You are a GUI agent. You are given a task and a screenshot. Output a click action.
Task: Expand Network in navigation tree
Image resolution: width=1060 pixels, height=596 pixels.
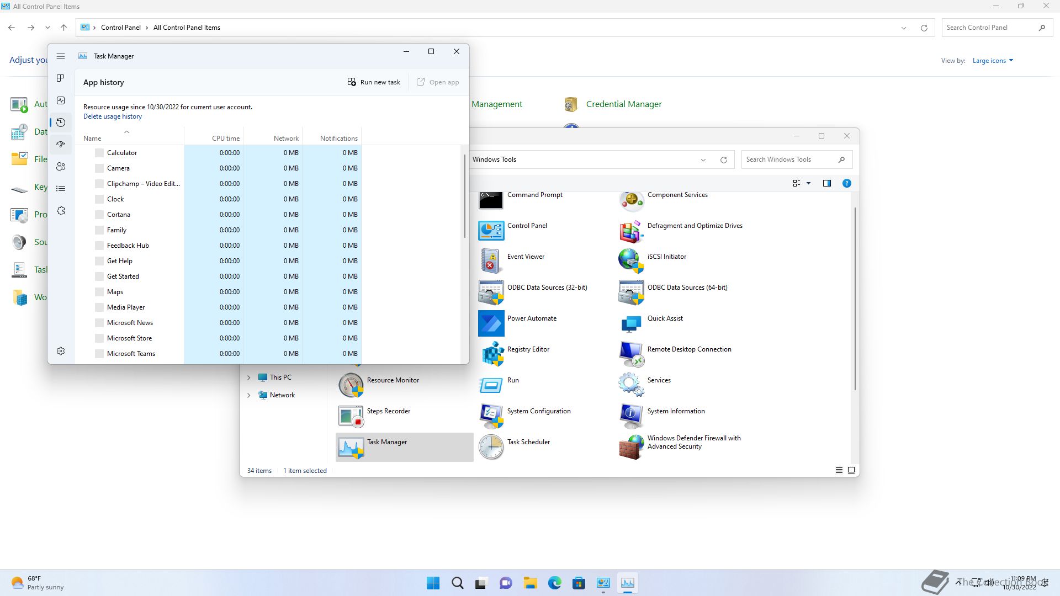click(x=248, y=395)
